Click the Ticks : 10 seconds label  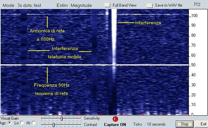[x=149, y=124]
